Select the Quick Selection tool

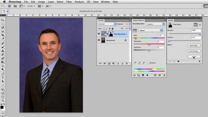tap(3, 32)
